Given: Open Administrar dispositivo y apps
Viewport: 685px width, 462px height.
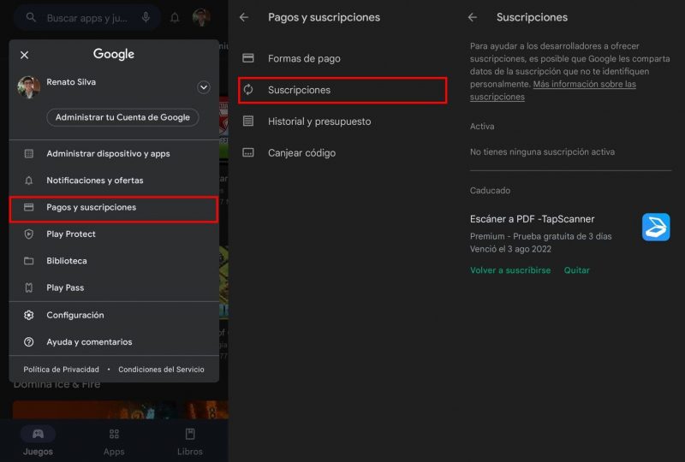Looking at the screenshot, I should [114, 154].
